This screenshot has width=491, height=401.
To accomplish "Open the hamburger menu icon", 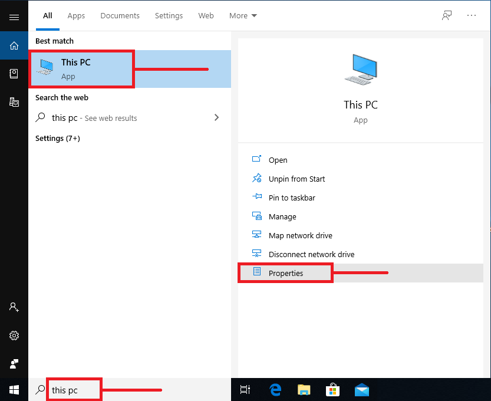I will click(x=14, y=17).
